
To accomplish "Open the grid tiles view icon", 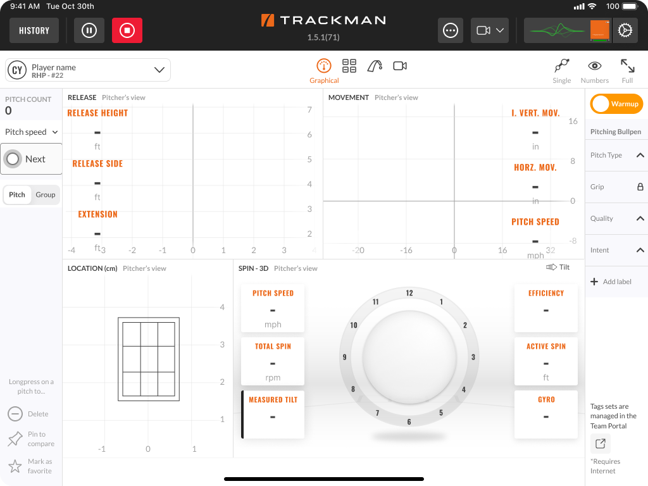I will [349, 66].
